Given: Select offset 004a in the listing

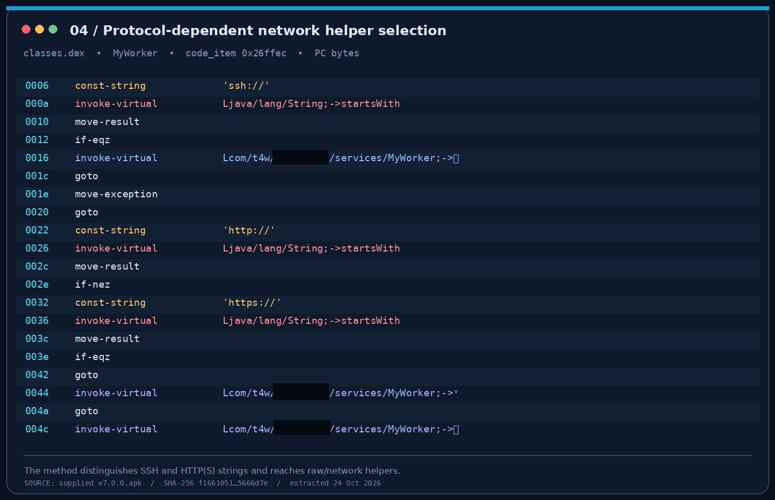Looking at the screenshot, I should 37,411.
